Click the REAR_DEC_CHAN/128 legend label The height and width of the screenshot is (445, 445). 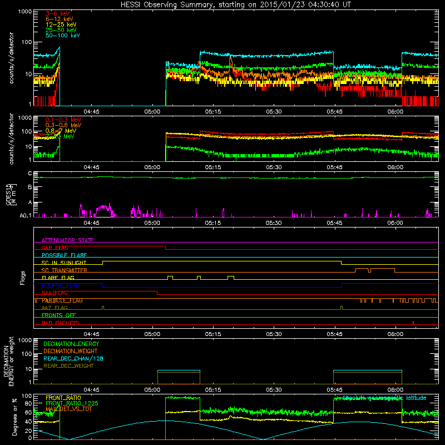[73, 359]
